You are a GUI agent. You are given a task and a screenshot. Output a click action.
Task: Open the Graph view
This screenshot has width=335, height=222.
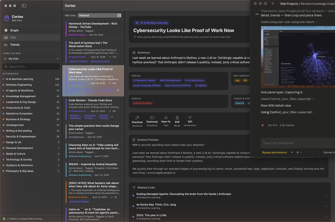coord(31,30)
